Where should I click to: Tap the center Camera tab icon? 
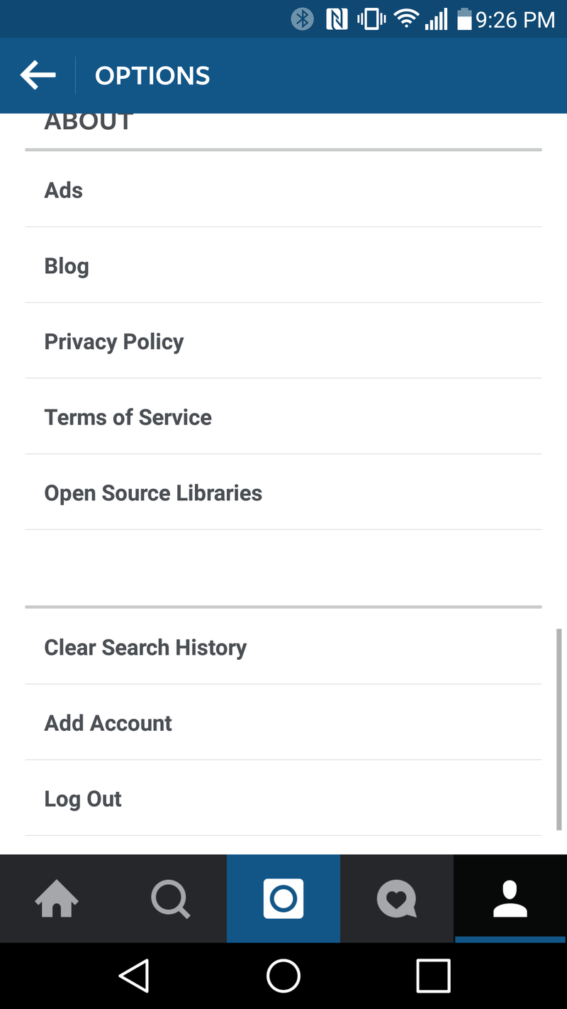(283, 899)
